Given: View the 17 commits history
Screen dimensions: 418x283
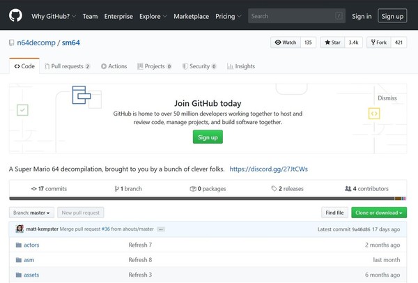Looking at the screenshot, I should point(49,189).
